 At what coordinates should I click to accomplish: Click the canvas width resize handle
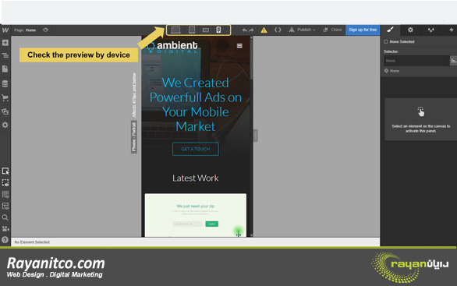[x=256, y=136]
